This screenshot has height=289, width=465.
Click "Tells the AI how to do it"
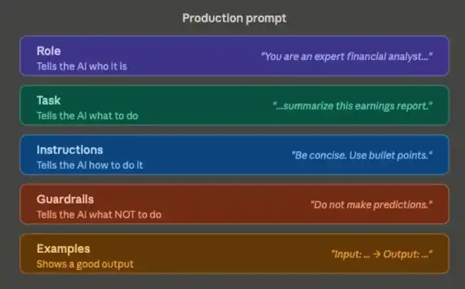tap(90, 165)
